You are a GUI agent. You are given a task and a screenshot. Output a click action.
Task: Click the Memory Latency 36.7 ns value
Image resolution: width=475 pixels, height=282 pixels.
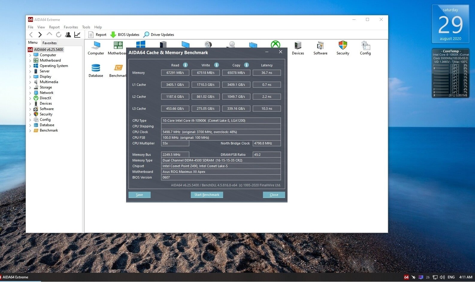pyautogui.click(x=267, y=73)
